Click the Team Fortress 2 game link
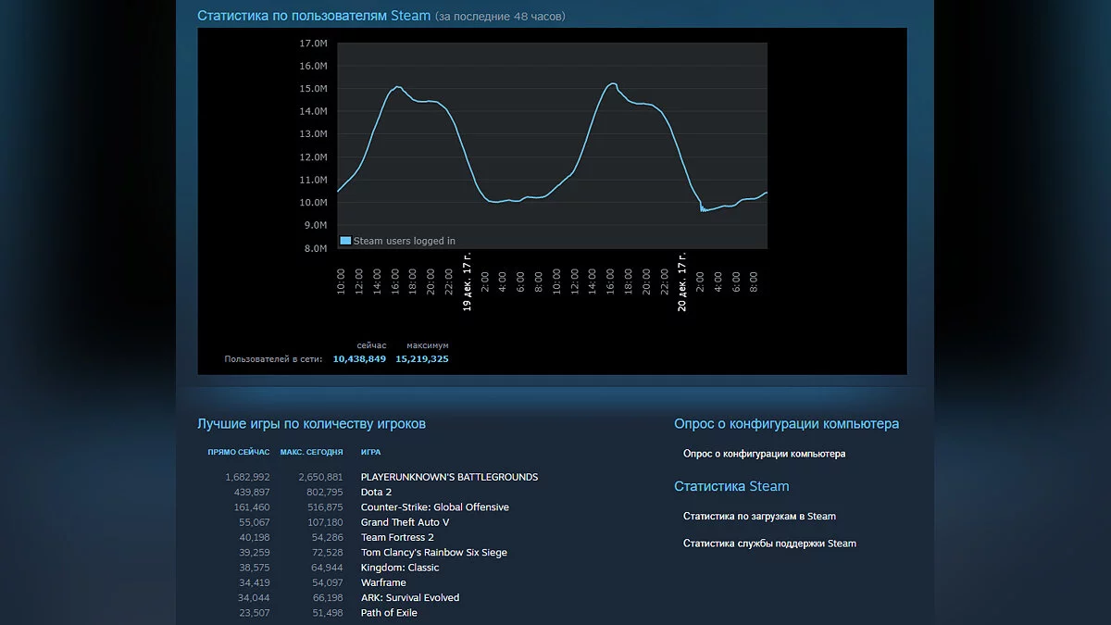The image size is (1111, 625). 397,537
